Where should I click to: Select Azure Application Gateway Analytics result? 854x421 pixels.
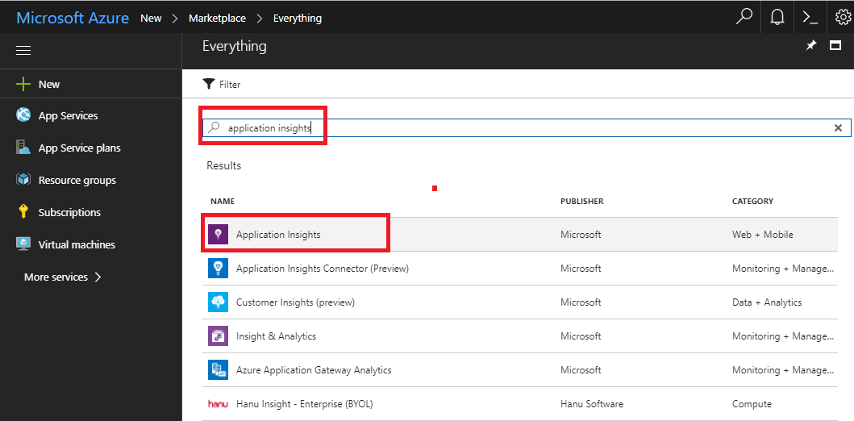click(x=314, y=370)
